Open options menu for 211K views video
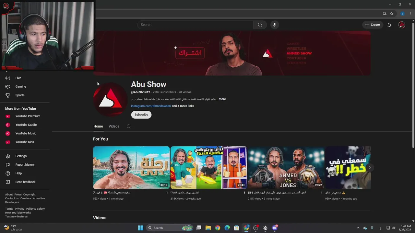This screenshot has height=233, width=415. 322,193
